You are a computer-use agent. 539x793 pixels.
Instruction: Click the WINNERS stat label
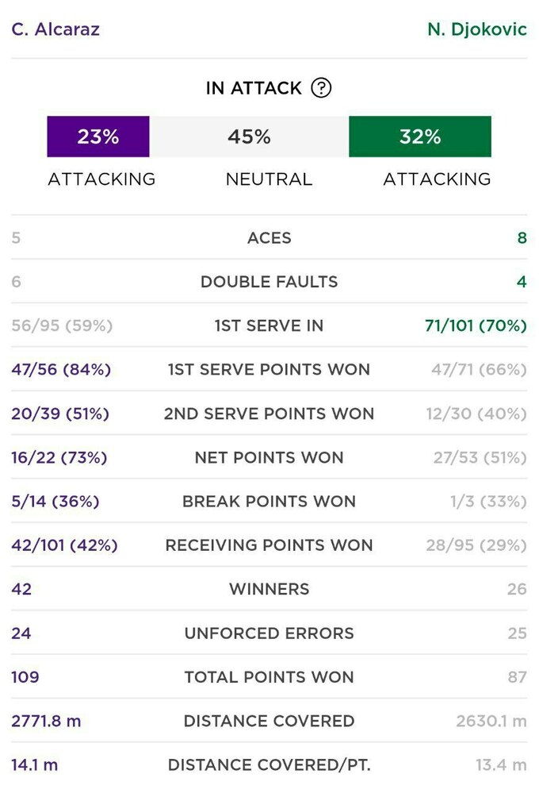pos(269,590)
